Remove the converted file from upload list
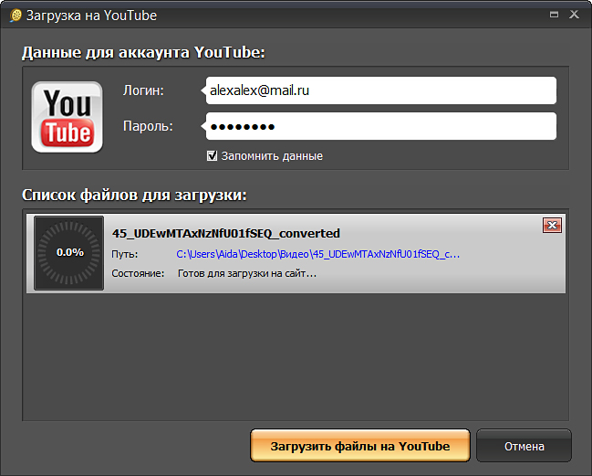Screen dimensions: 592x476 tap(551, 226)
